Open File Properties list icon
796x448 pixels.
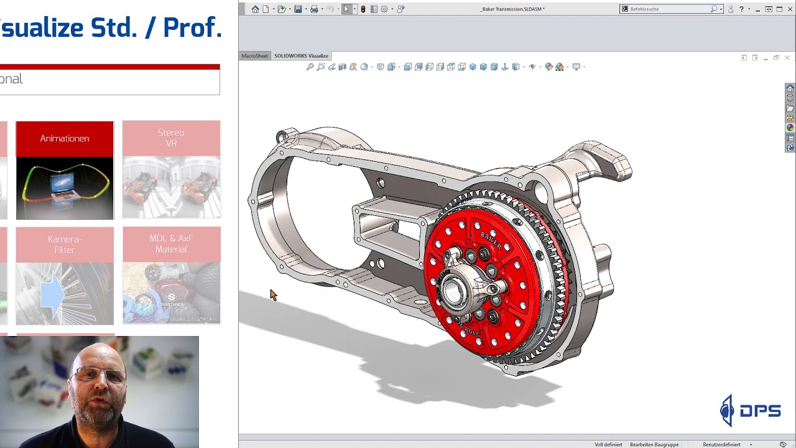click(x=374, y=9)
